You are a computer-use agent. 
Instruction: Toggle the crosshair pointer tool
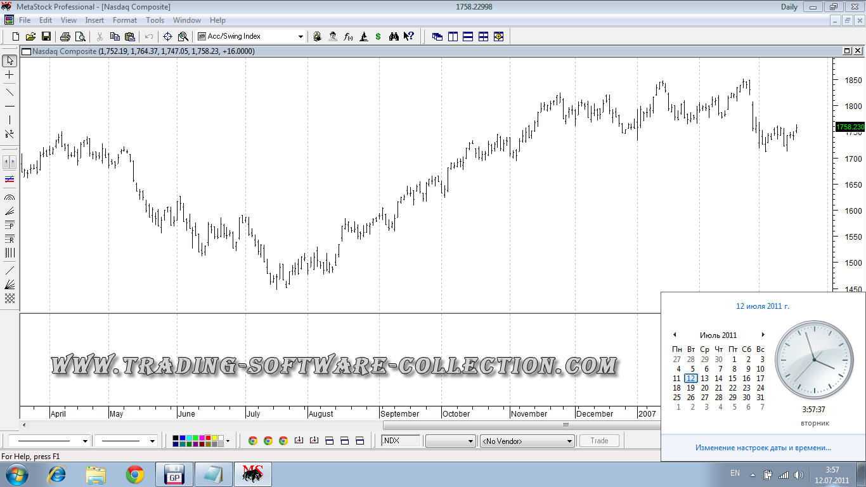pyautogui.click(x=10, y=75)
